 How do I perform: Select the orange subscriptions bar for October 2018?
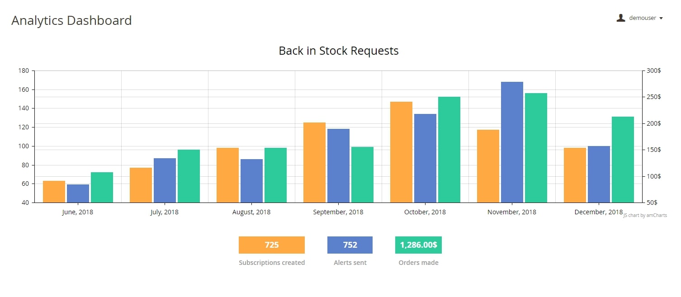(x=402, y=151)
